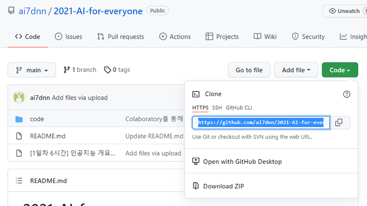Open the code folder

coord(37,119)
